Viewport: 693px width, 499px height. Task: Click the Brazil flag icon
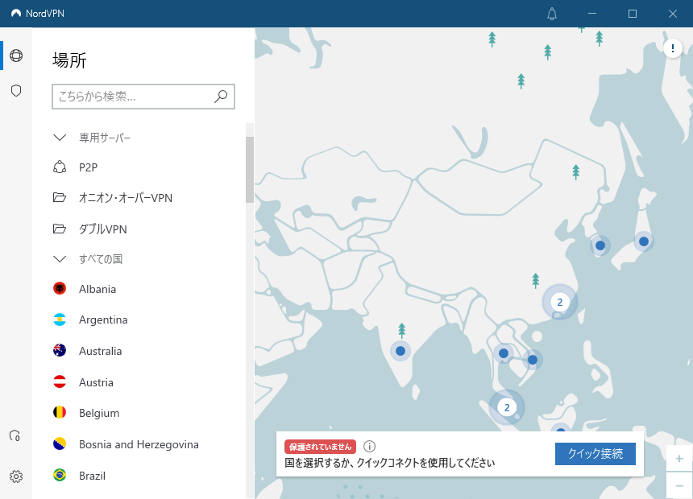(x=60, y=475)
